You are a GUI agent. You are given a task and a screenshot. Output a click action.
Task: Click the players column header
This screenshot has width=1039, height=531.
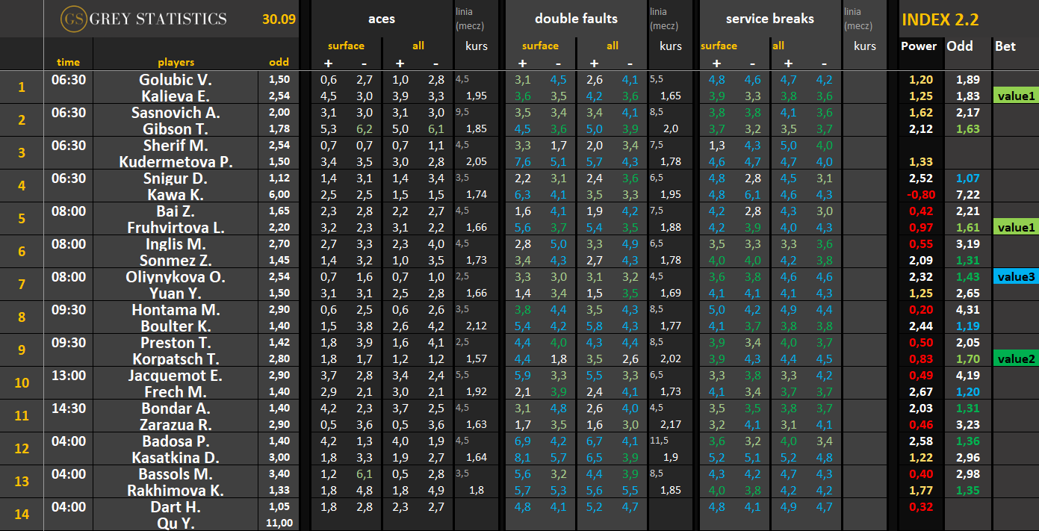point(176,62)
